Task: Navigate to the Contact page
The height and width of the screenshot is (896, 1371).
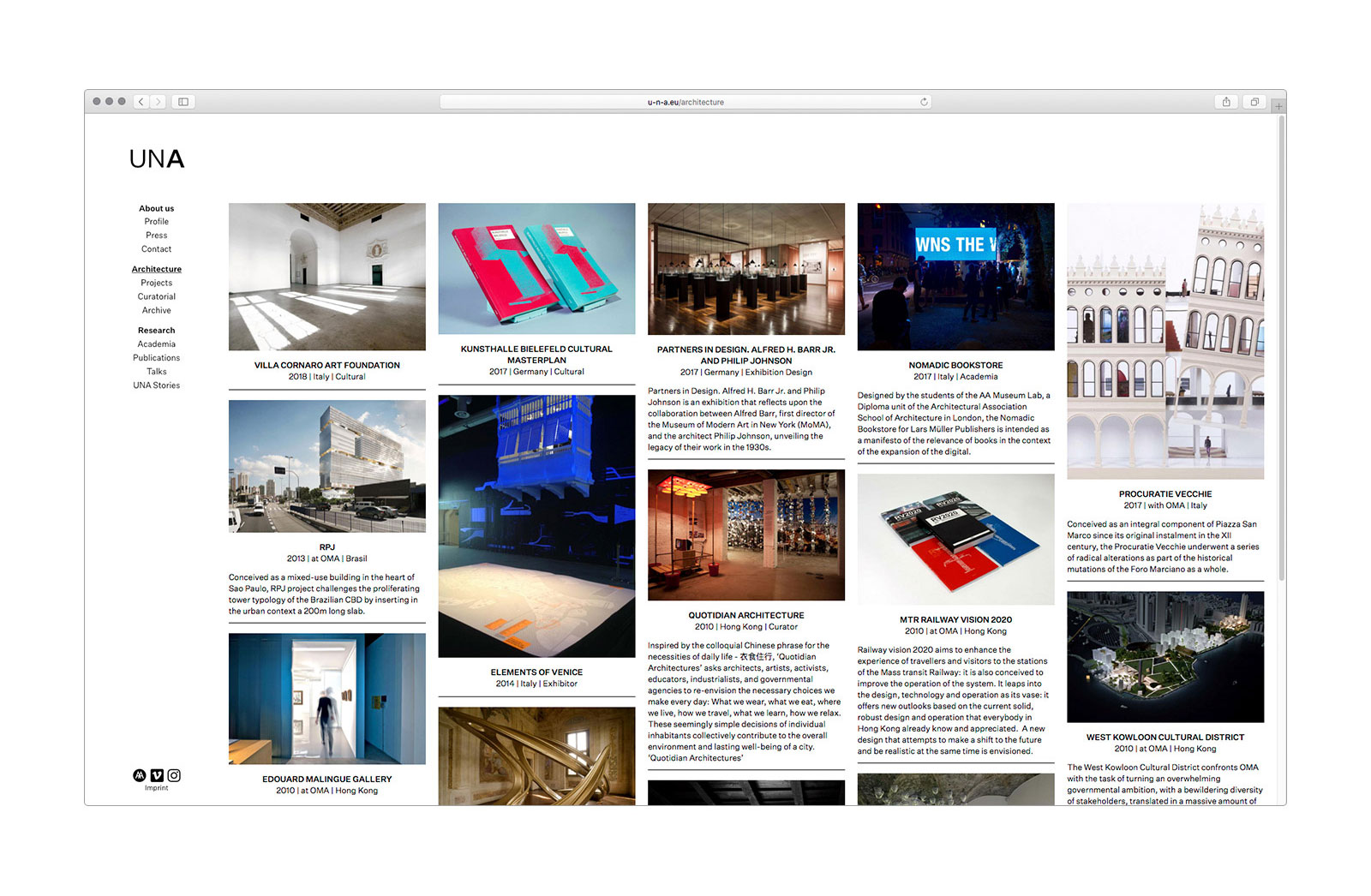Action: coord(157,249)
